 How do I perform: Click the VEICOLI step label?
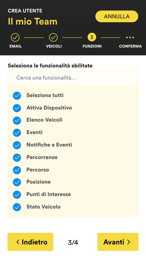pyautogui.click(x=54, y=46)
